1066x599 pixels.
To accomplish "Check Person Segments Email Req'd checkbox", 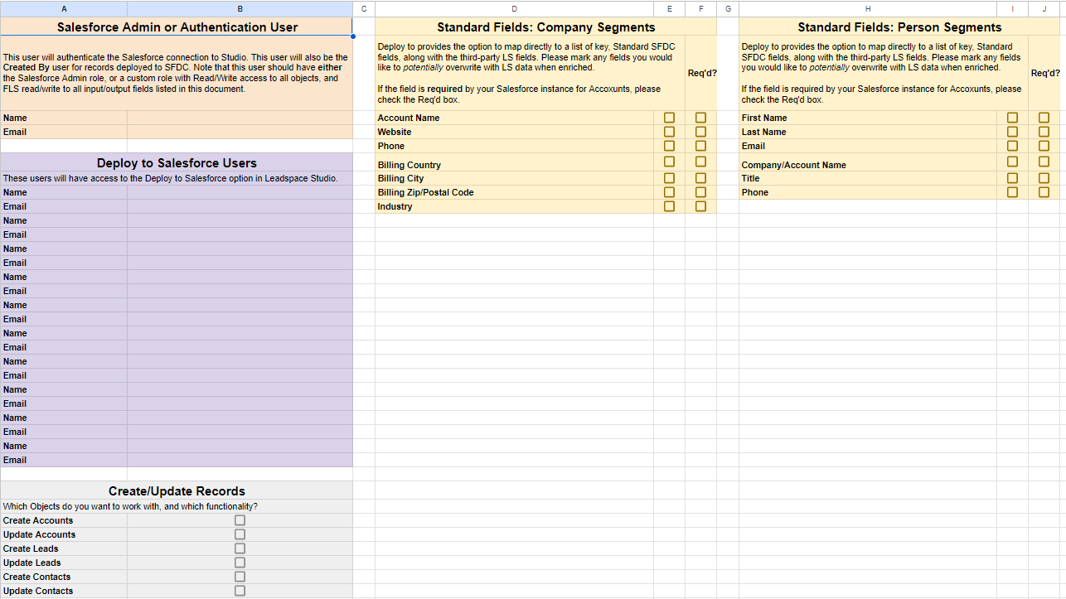I will (1044, 146).
